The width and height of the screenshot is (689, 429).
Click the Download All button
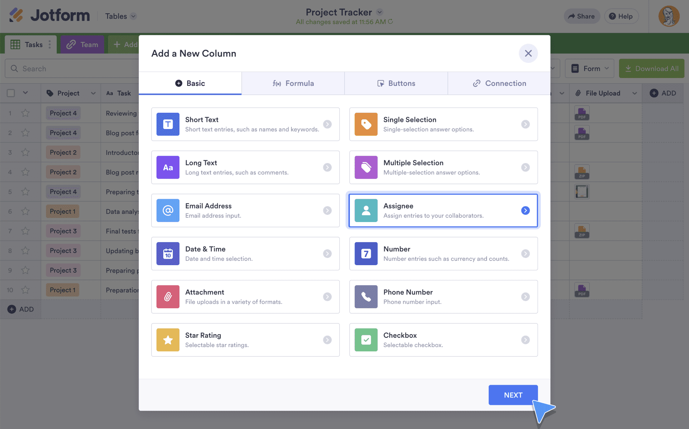pyautogui.click(x=651, y=68)
